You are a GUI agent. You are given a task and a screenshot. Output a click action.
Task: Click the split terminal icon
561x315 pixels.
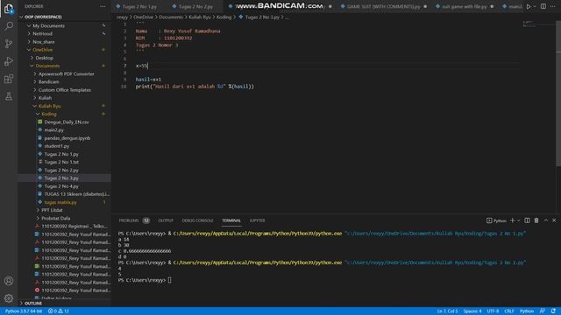tap(527, 220)
